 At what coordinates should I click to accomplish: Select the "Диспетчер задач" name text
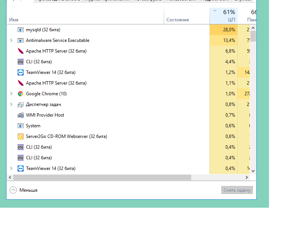(x=43, y=104)
